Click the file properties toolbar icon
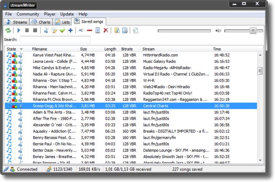Screen dimensions: 275x182 point(125,31)
